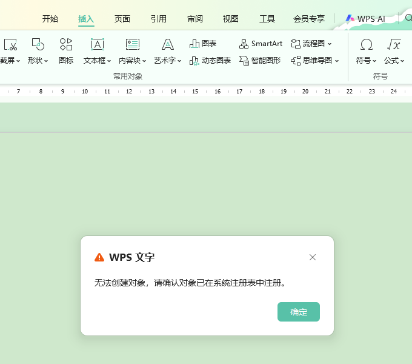
Task: Insert a text box (文本框) icon
Action: coord(98,44)
